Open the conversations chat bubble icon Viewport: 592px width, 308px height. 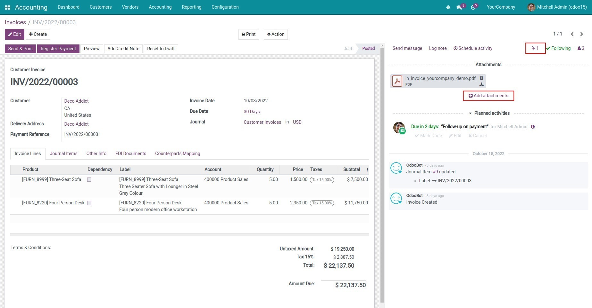click(459, 7)
